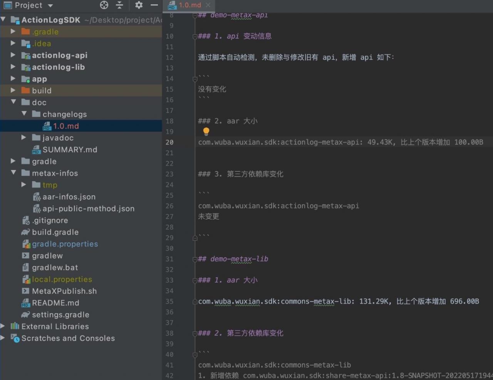The width and height of the screenshot is (493, 380).
Task: Click the actionlog-lib module folder icon
Action: tap(26, 67)
